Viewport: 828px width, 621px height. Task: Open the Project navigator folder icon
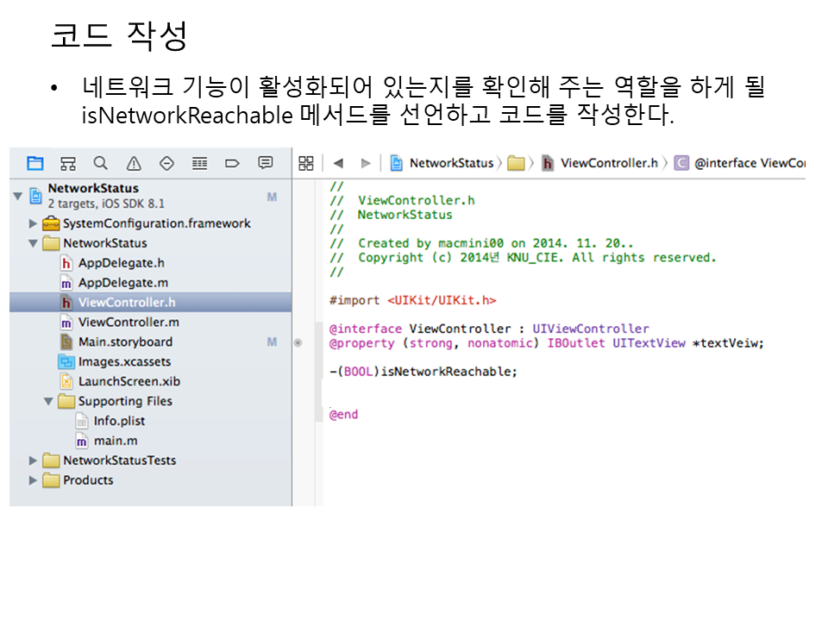click(x=34, y=163)
